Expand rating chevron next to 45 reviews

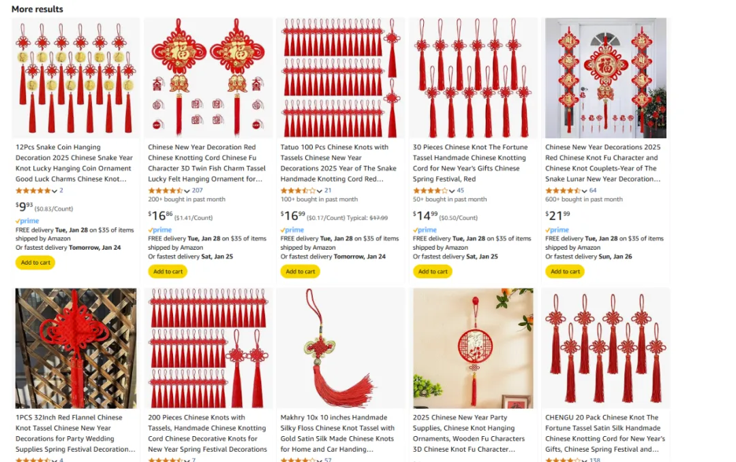coord(452,191)
